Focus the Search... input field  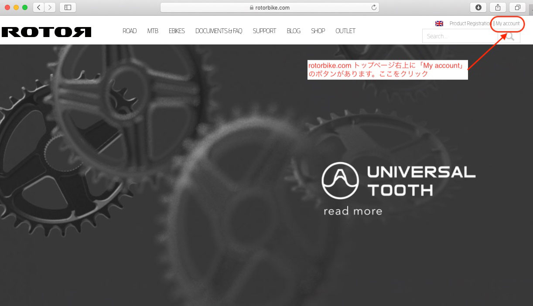[x=460, y=36]
